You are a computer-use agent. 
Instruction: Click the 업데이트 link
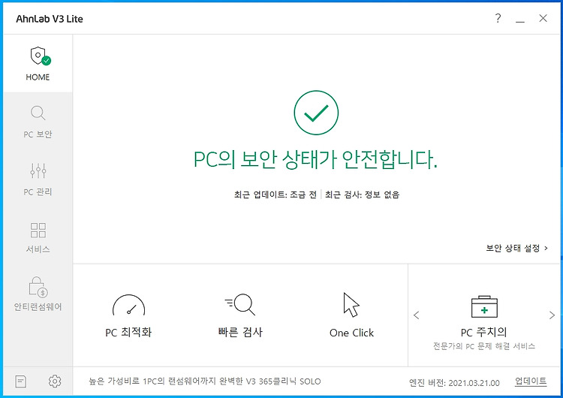coord(531,381)
